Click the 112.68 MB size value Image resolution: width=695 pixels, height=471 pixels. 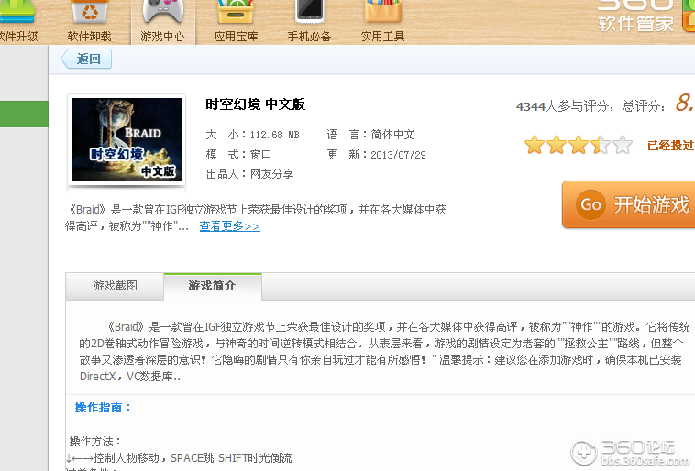(x=275, y=135)
